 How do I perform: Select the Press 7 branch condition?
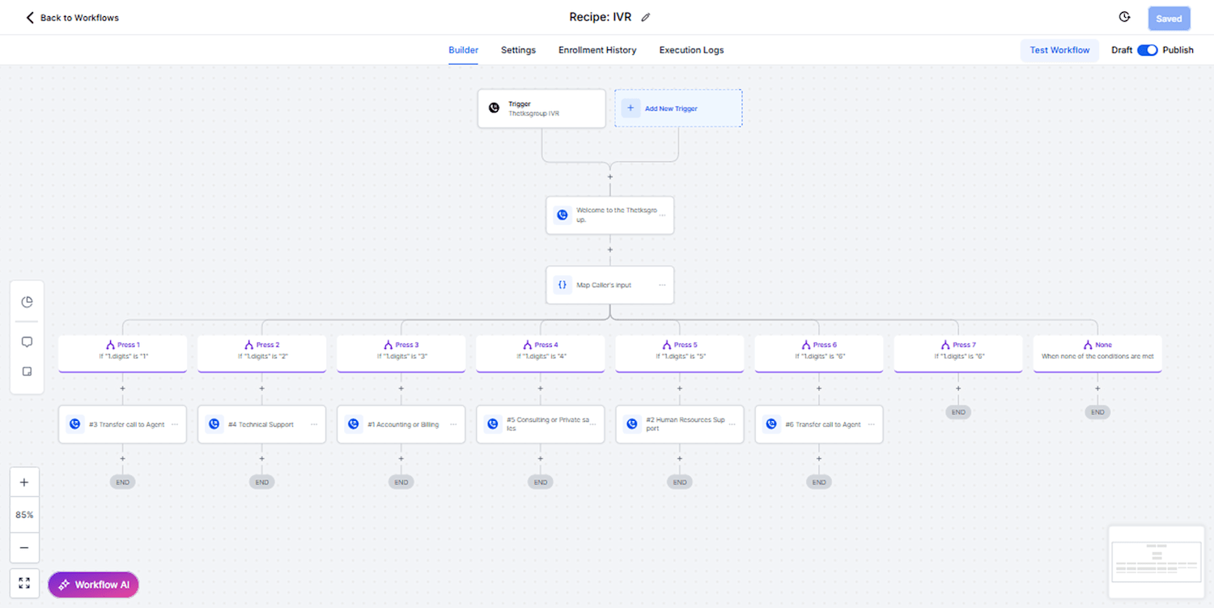pyautogui.click(x=958, y=352)
